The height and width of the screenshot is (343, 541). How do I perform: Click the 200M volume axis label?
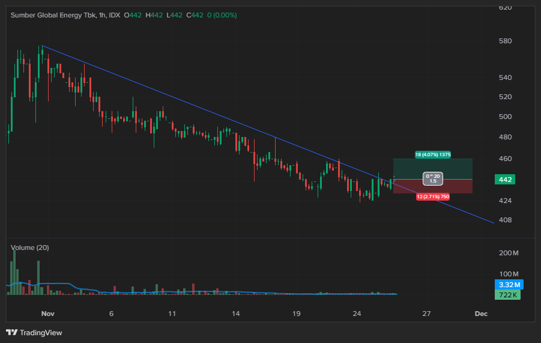[x=509, y=253]
